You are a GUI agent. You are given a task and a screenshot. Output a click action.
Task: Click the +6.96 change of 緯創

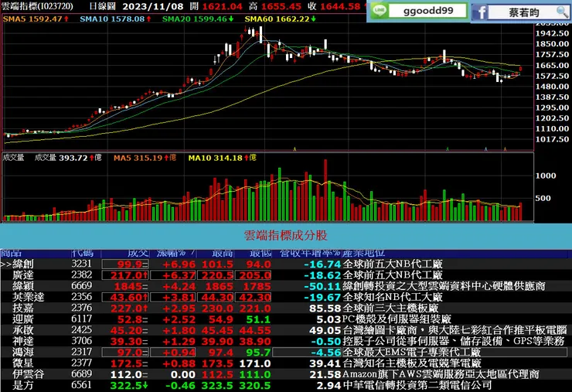[179, 264]
